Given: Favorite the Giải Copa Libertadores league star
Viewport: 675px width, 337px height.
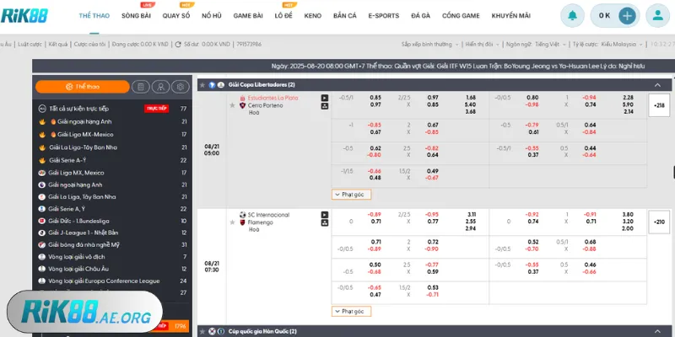Looking at the screenshot, I should [202, 85].
